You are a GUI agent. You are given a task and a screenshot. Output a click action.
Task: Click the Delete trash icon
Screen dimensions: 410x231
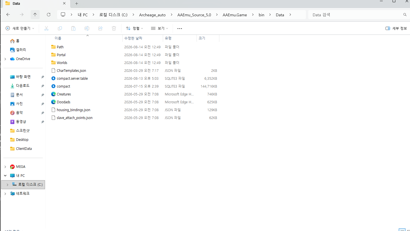tap(114, 28)
